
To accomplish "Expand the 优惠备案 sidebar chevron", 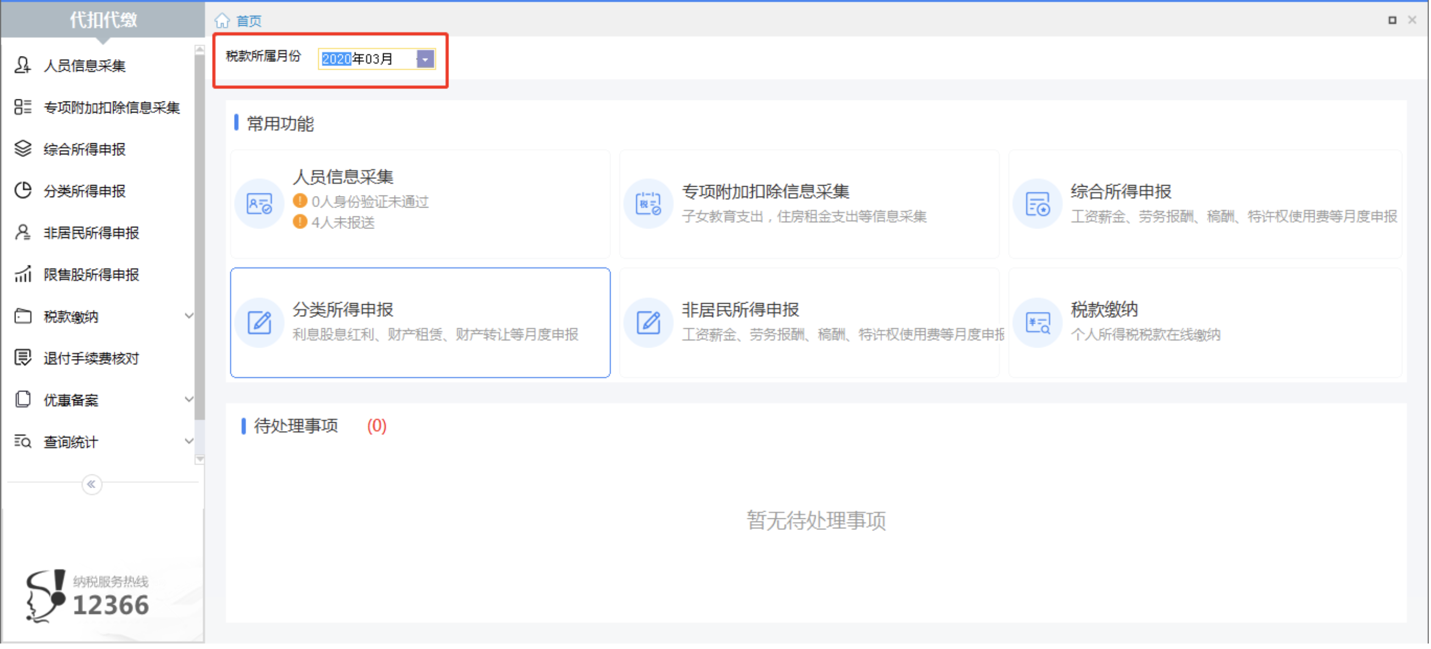I will 189,400.
